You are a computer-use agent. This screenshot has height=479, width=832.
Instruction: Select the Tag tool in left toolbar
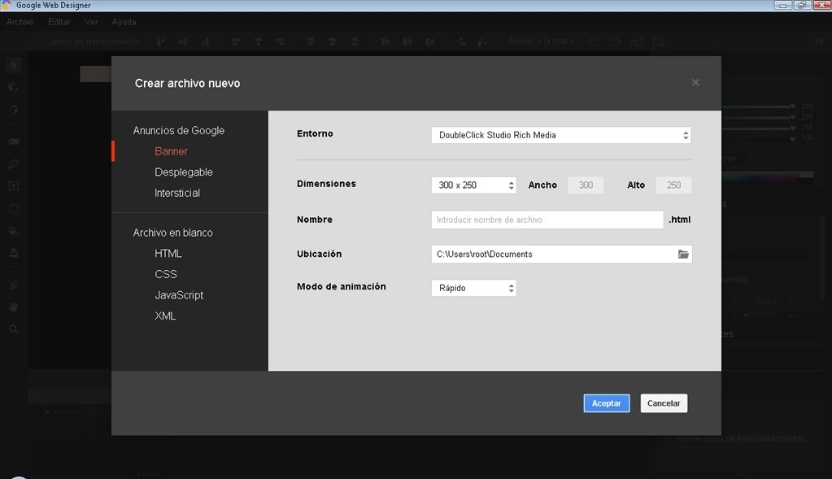(x=14, y=142)
